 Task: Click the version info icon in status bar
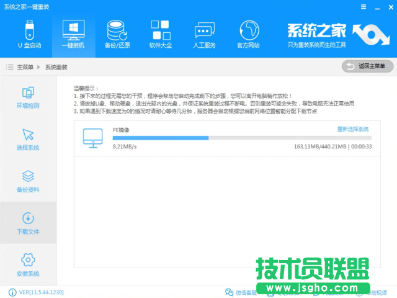(x=12, y=291)
